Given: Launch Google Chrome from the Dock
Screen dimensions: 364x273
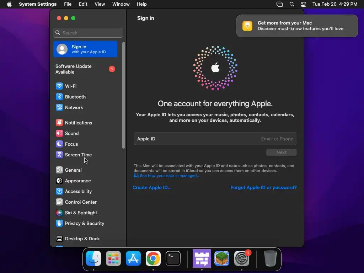Looking at the screenshot, I should (153, 258).
